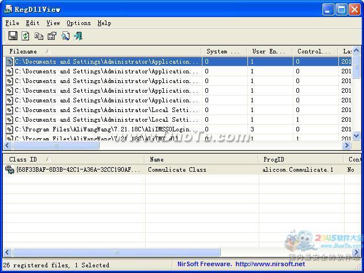Click the lower pane scroll left arrow
Image resolution: width=364 pixels, height=273 pixels.
pyautogui.click(x=7, y=252)
